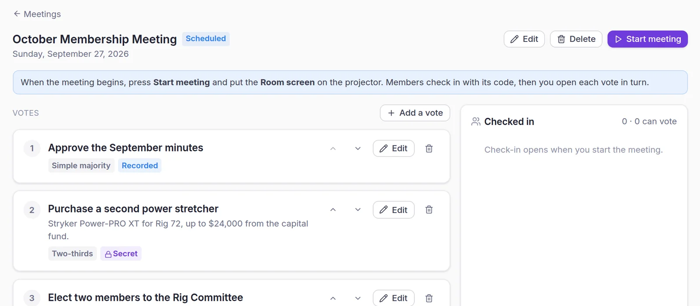Delete the October Membership Meeting
700x306 pixels.
pyautogui.click(x=576, y=39)
